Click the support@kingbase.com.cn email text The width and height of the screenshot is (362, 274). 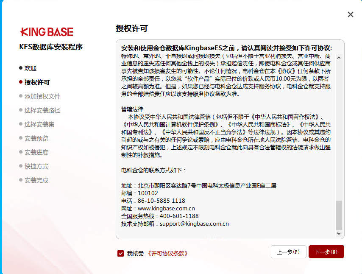194,224
